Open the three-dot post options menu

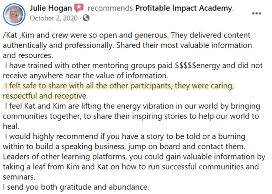(257, 13)
